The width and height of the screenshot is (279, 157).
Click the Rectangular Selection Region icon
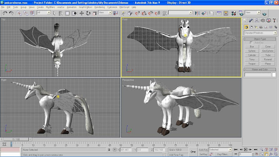click(x=68, y=13)
